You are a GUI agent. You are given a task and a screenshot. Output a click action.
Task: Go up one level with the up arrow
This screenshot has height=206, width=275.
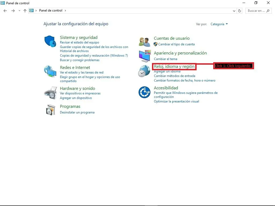[x=25, y=11]
